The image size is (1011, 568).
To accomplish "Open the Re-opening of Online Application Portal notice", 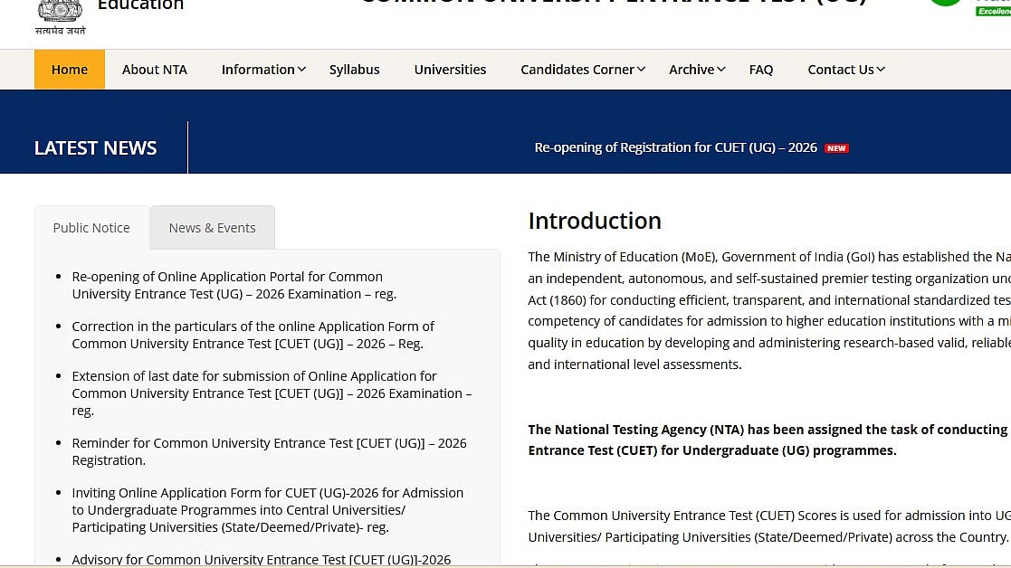I will (234, 285).
